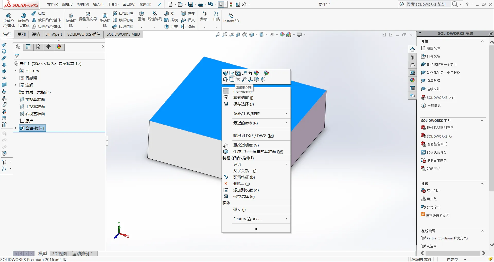The width and height of the screenshot is (494, 262).
Task: Select the Fillet tool (圆角)
Action: [141, 16]
